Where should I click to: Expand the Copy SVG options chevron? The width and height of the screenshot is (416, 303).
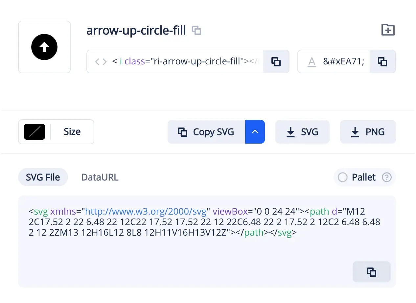pos(255,132)
